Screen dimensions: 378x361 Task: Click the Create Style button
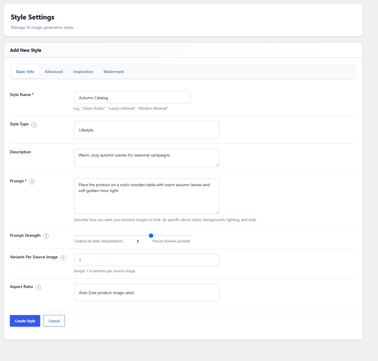(x=25, y=321)
